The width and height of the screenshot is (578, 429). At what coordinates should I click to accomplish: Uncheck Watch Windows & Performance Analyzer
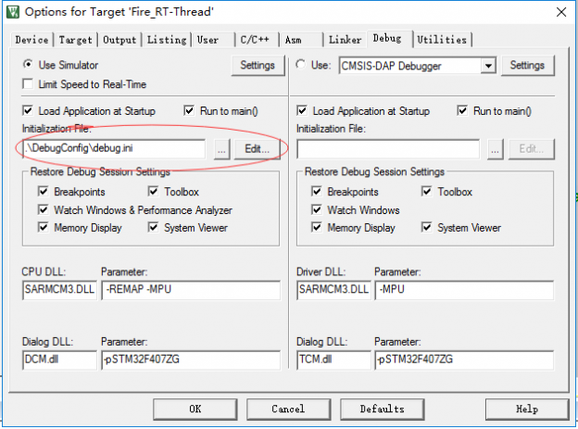tap(44, 210)
